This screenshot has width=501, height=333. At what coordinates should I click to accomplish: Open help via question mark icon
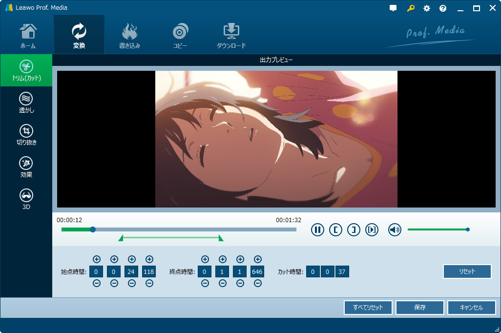pos(442,8)
